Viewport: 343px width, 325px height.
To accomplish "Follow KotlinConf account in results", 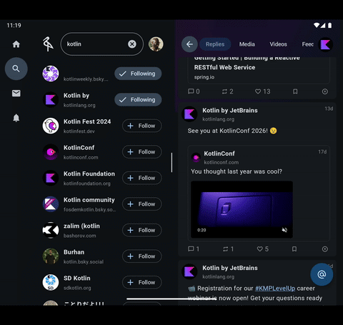I will 142,151.
